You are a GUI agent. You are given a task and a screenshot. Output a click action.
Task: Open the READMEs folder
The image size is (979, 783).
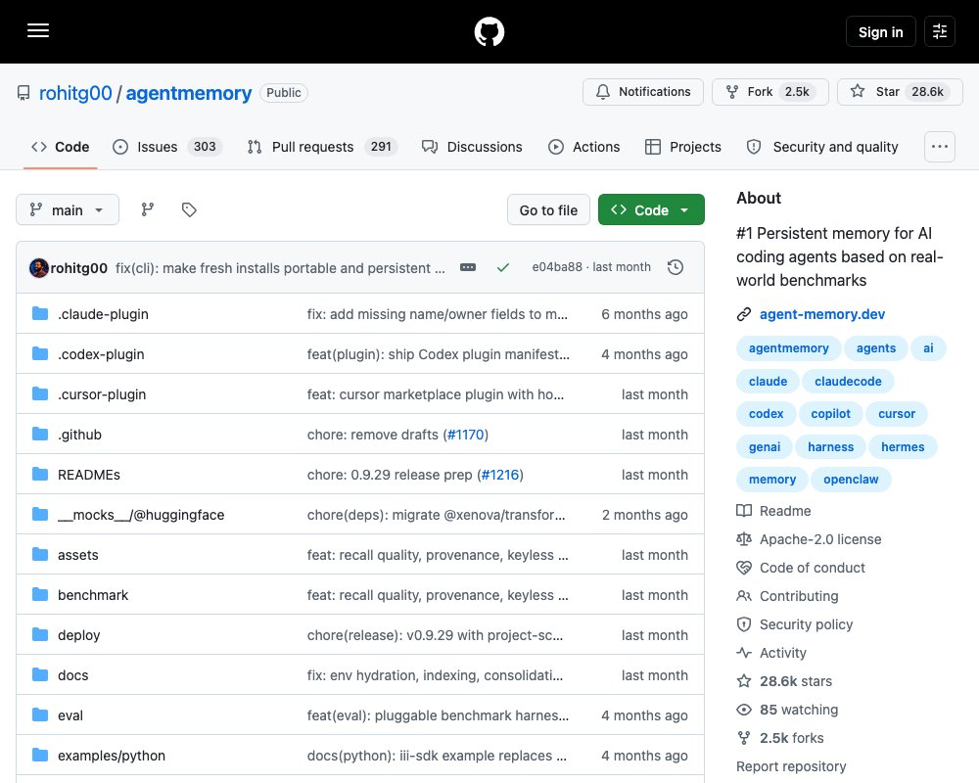[x=89, y=475]
